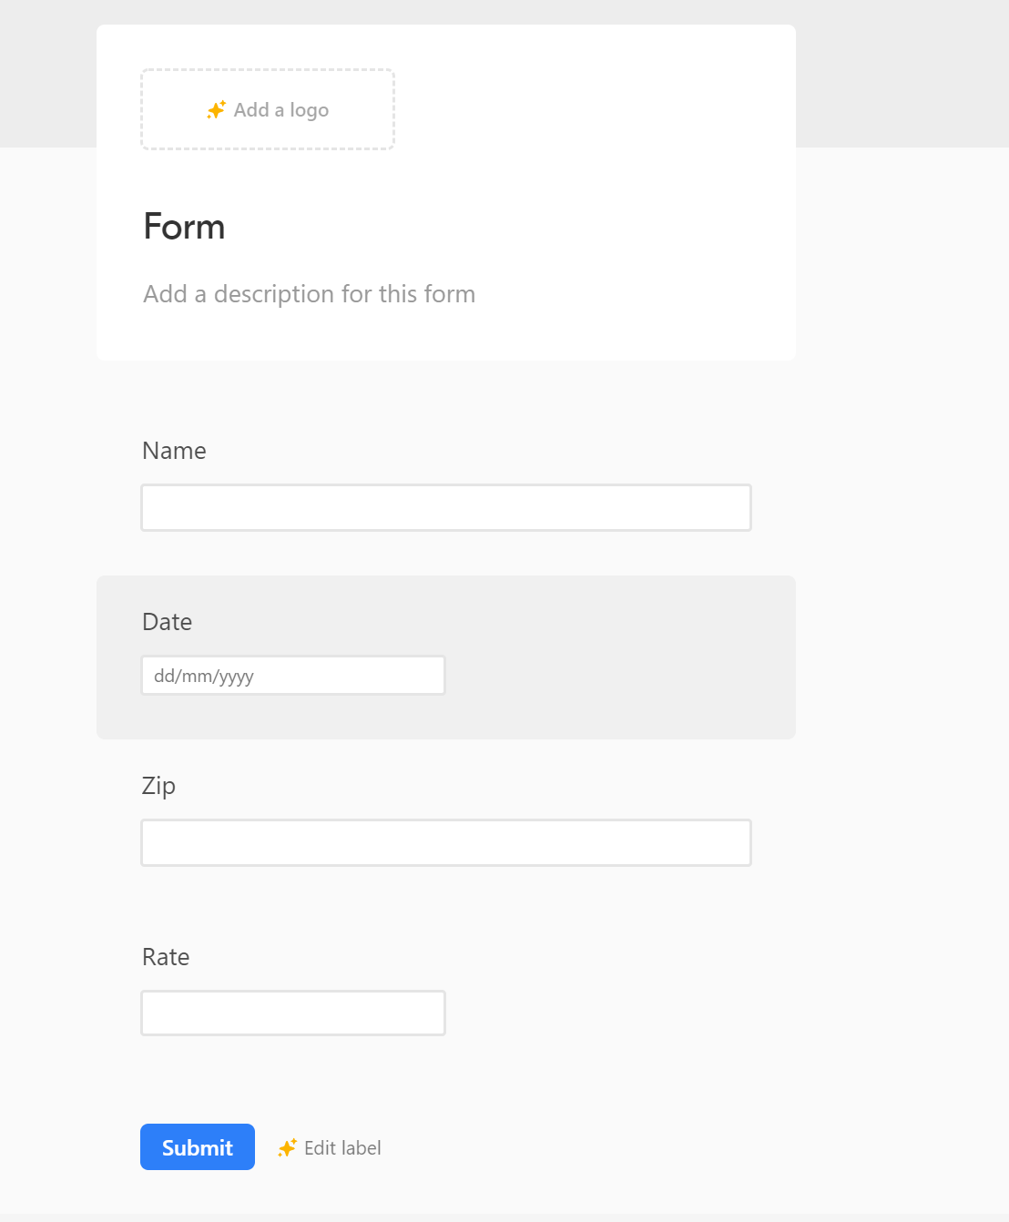
Task: Select the Rate field label
Action: (166, 957)
